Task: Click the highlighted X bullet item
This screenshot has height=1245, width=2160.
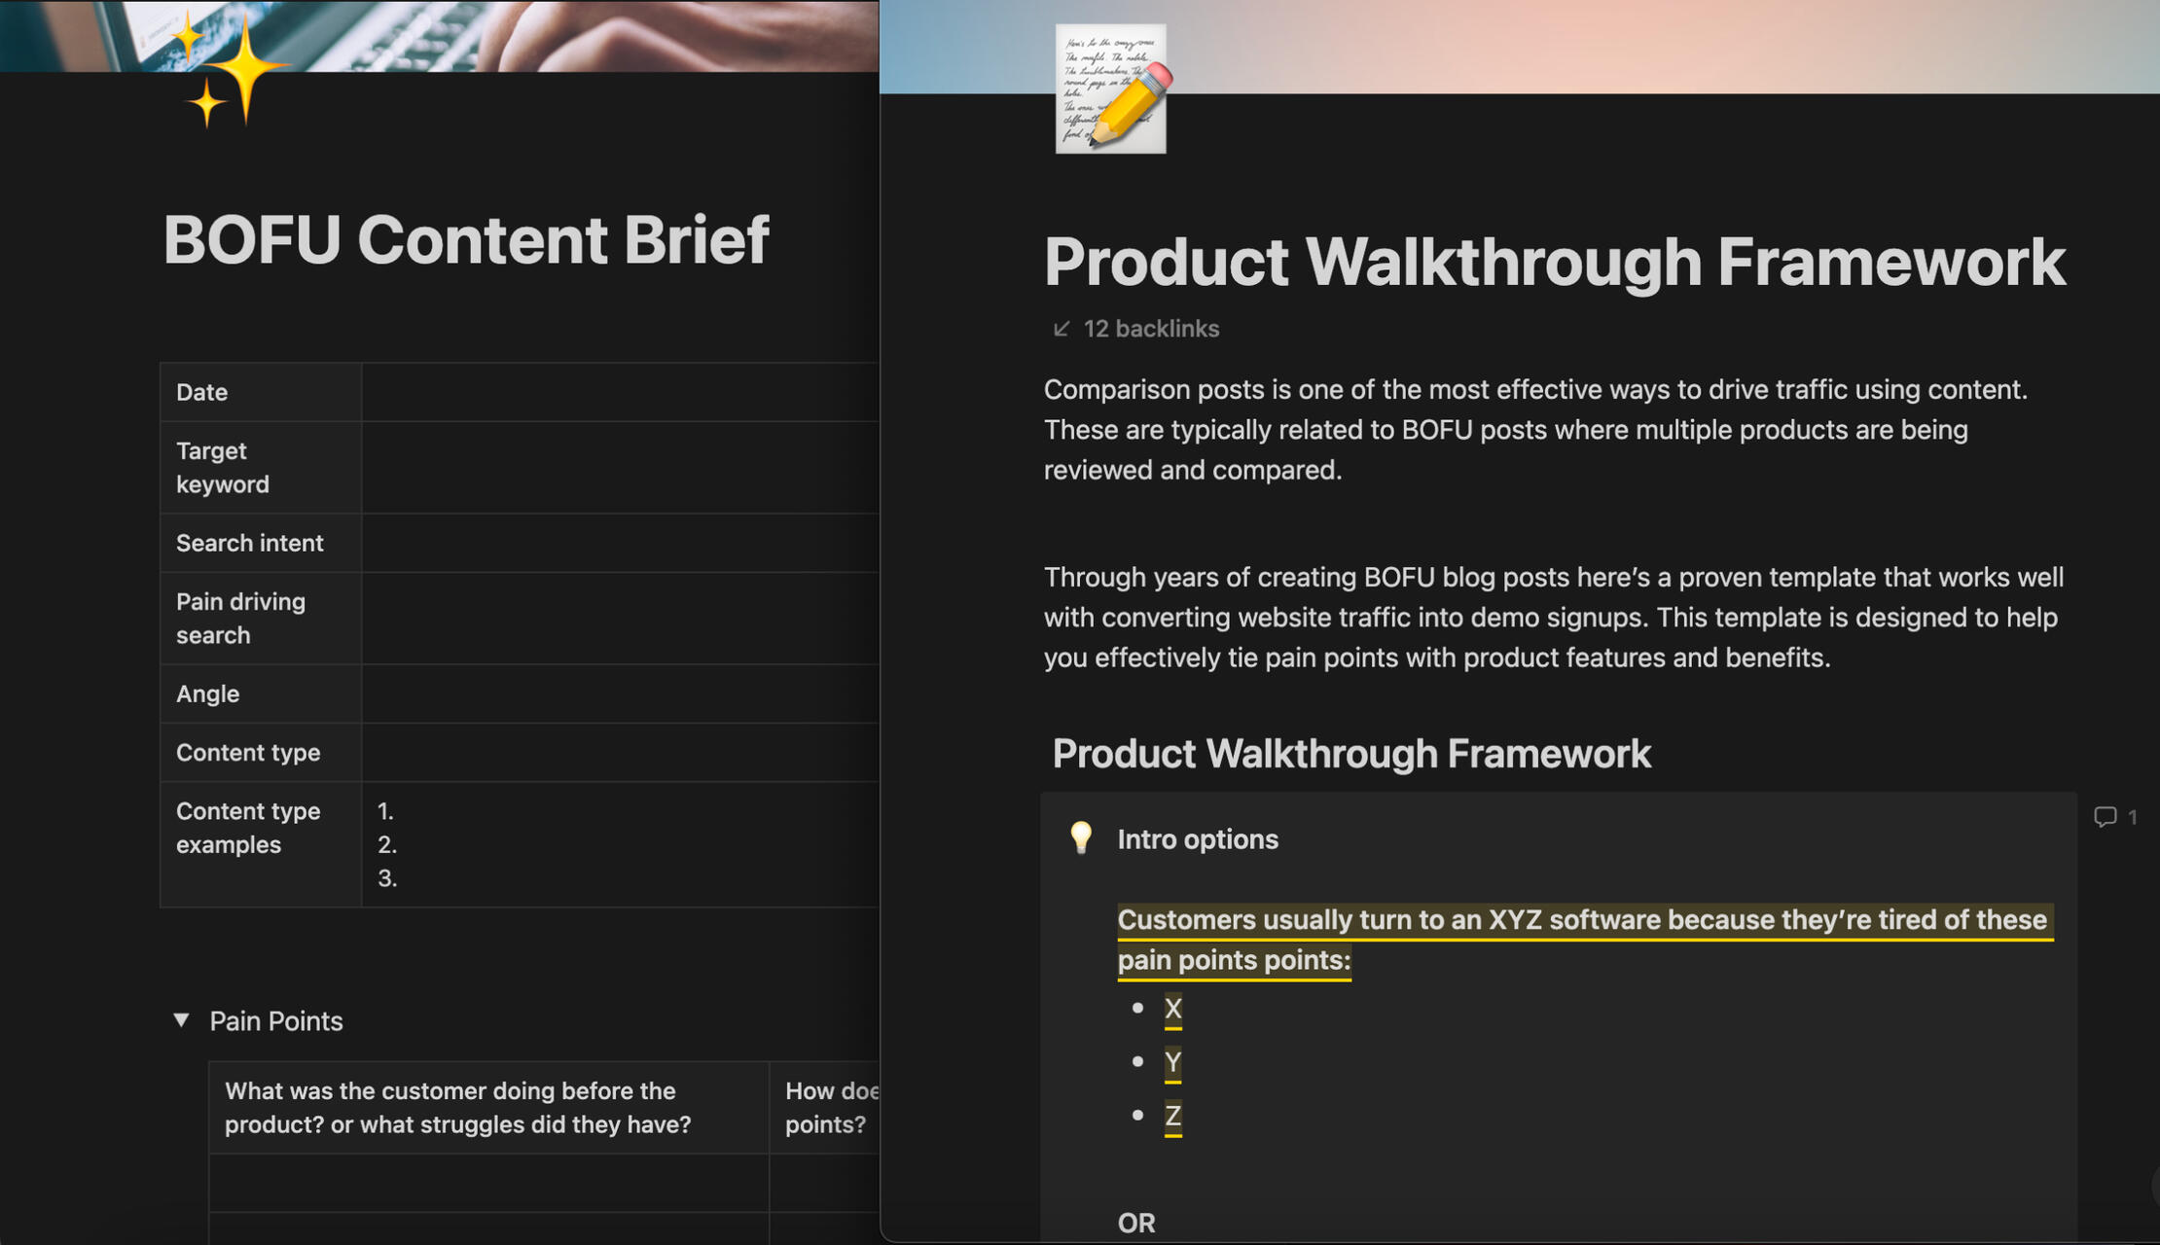Action: tap(1172, 1008)
